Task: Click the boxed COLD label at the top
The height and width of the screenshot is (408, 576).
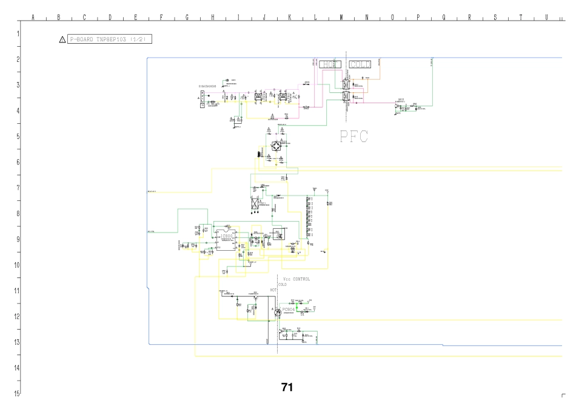Action: coord(361,64)
